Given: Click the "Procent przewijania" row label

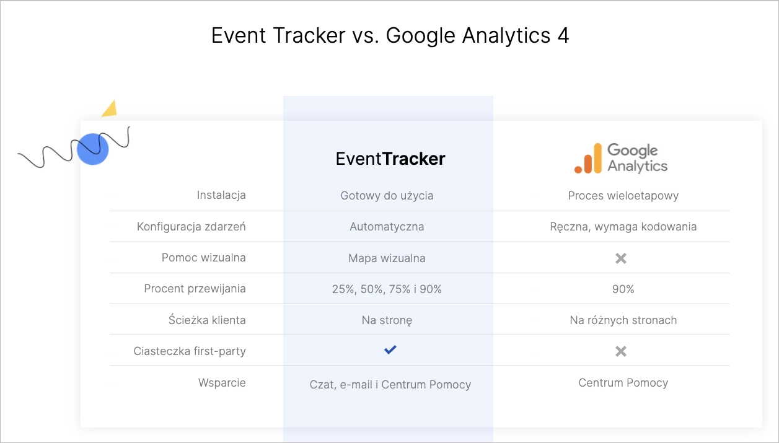Looking at the screenshot, I should click(195, 289).
